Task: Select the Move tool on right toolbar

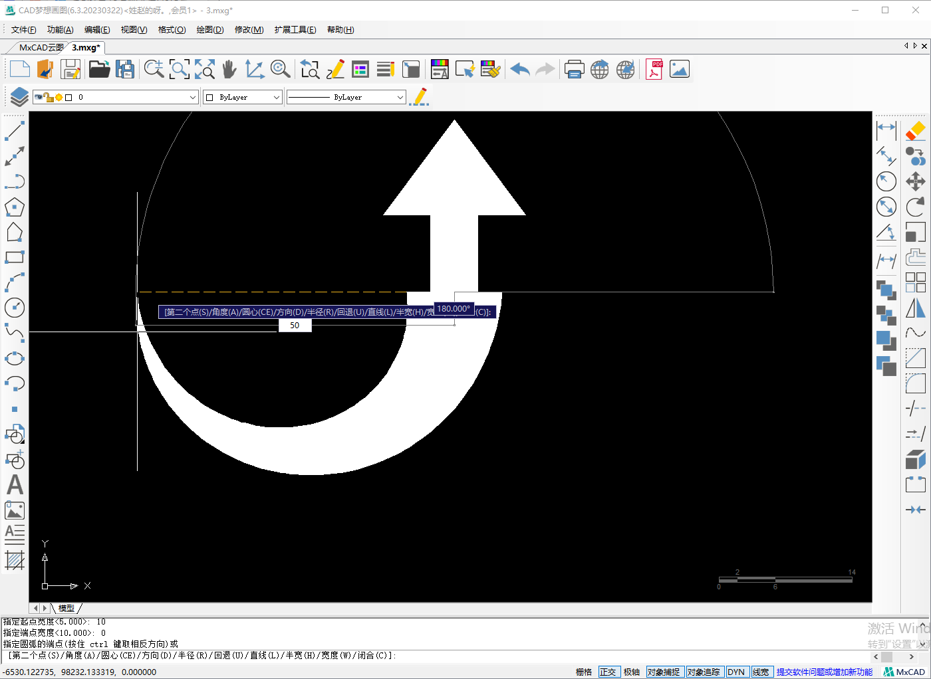Action: [x=916, y=181]
